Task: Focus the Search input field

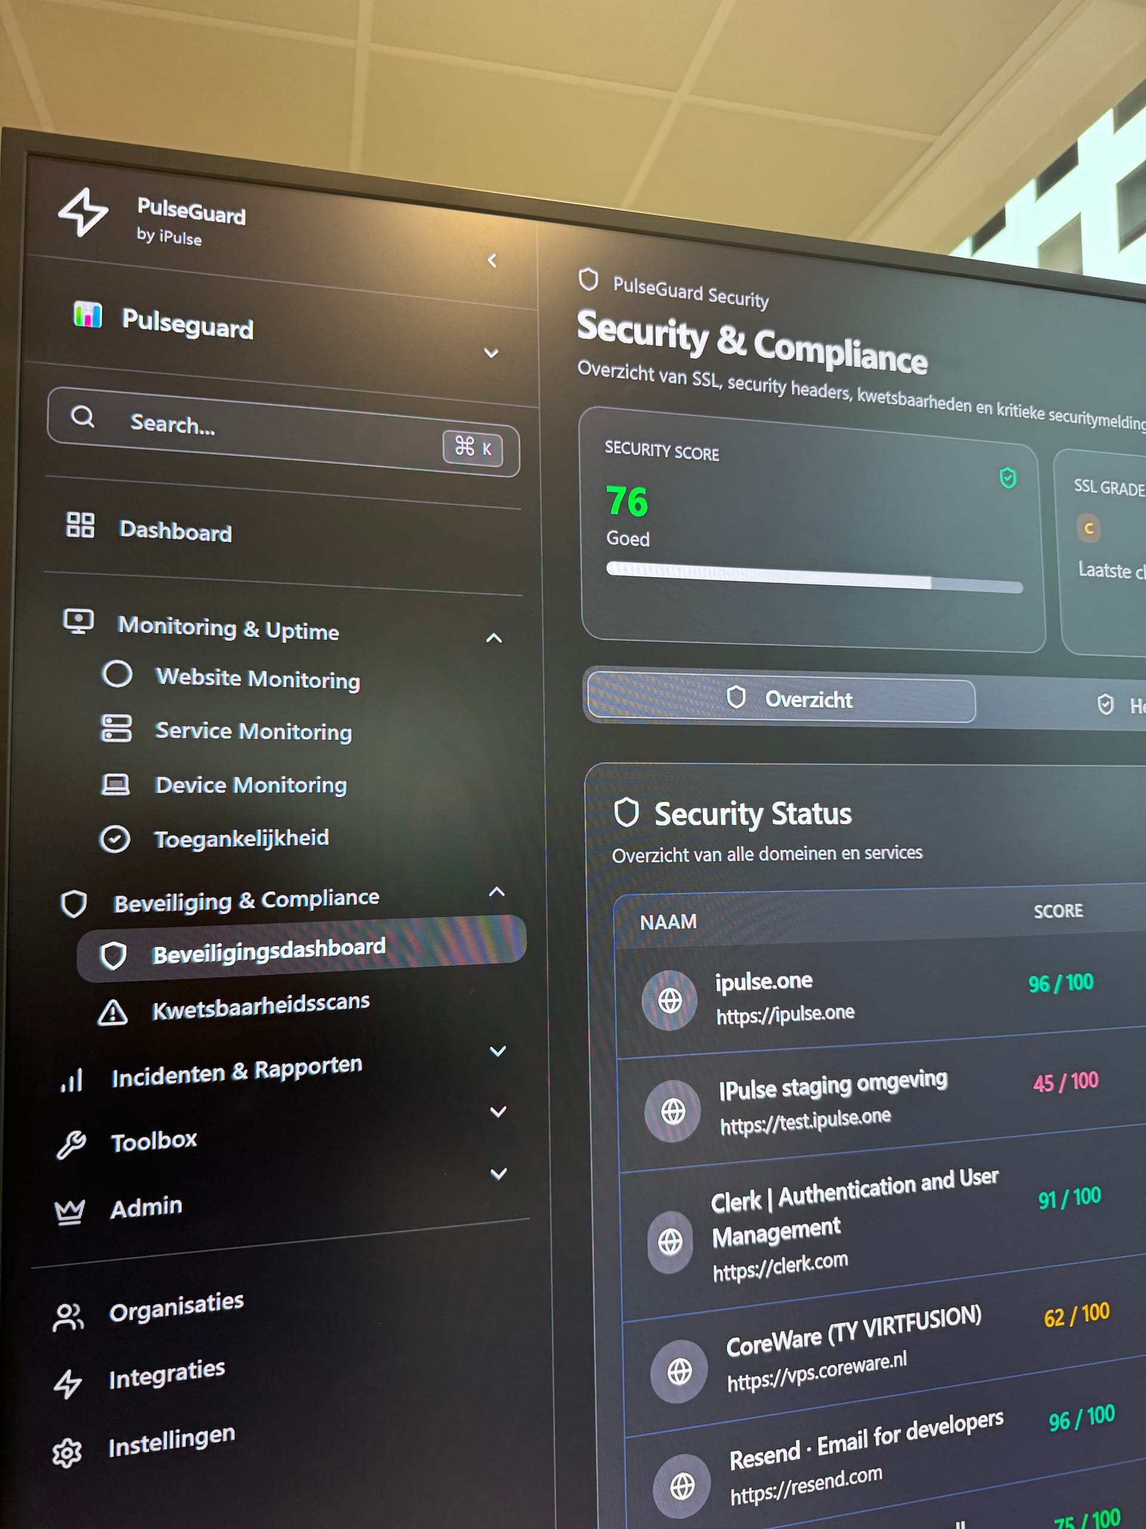Action: 284,432
